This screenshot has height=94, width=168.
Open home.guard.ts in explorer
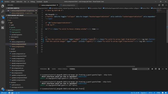(x=16, y=30)
